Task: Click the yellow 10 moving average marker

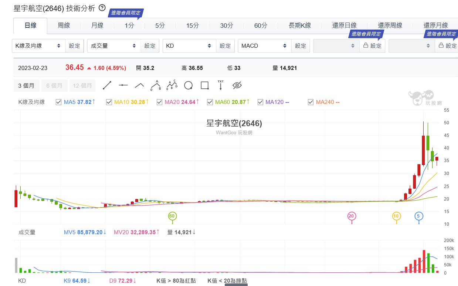Action: (x=396, y=216)
